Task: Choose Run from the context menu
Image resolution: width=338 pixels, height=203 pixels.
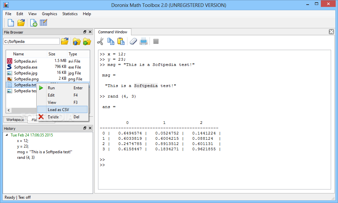Action: pos(62,88)
